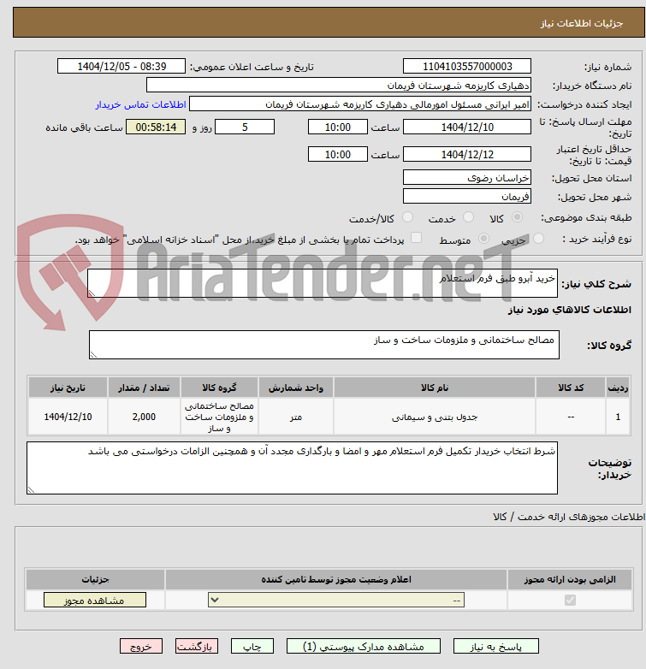Click the گروه کالا column header
Screen dimensions: 646x669
coord(219,388)
